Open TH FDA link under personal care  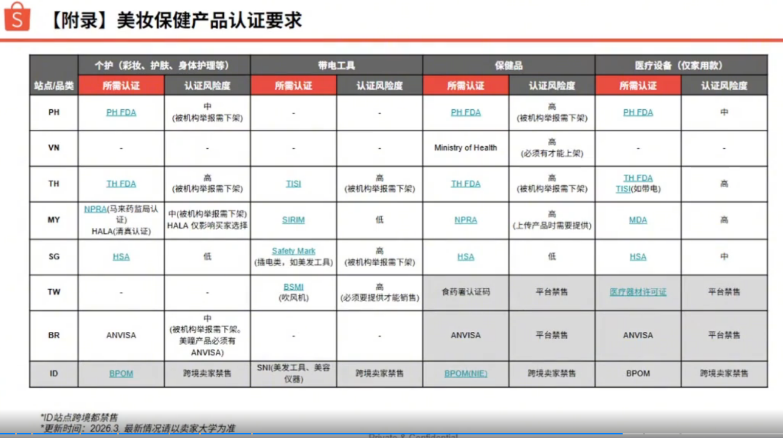click(x=121, y=184)
